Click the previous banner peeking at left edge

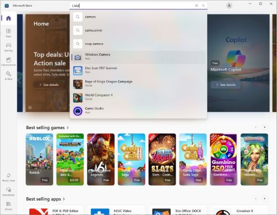pos(20,63)
